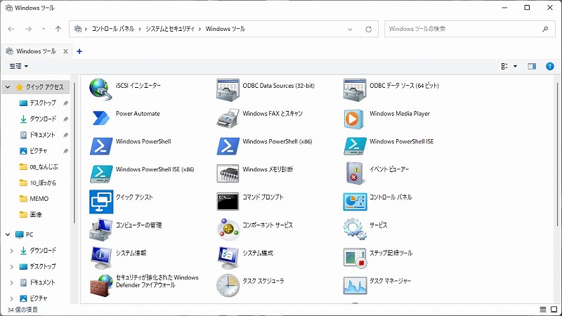Click the システム情報 icon
This screenshot has width=562, height=316.
click(x=101, y=258)
